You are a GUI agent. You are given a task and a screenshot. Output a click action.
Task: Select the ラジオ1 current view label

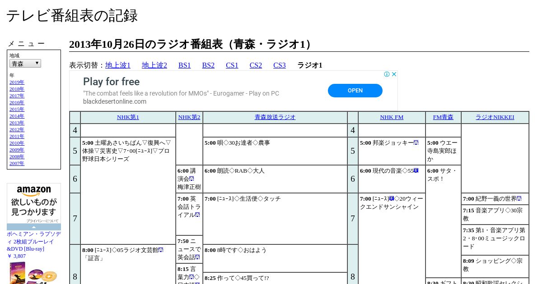tap(310, 65)
